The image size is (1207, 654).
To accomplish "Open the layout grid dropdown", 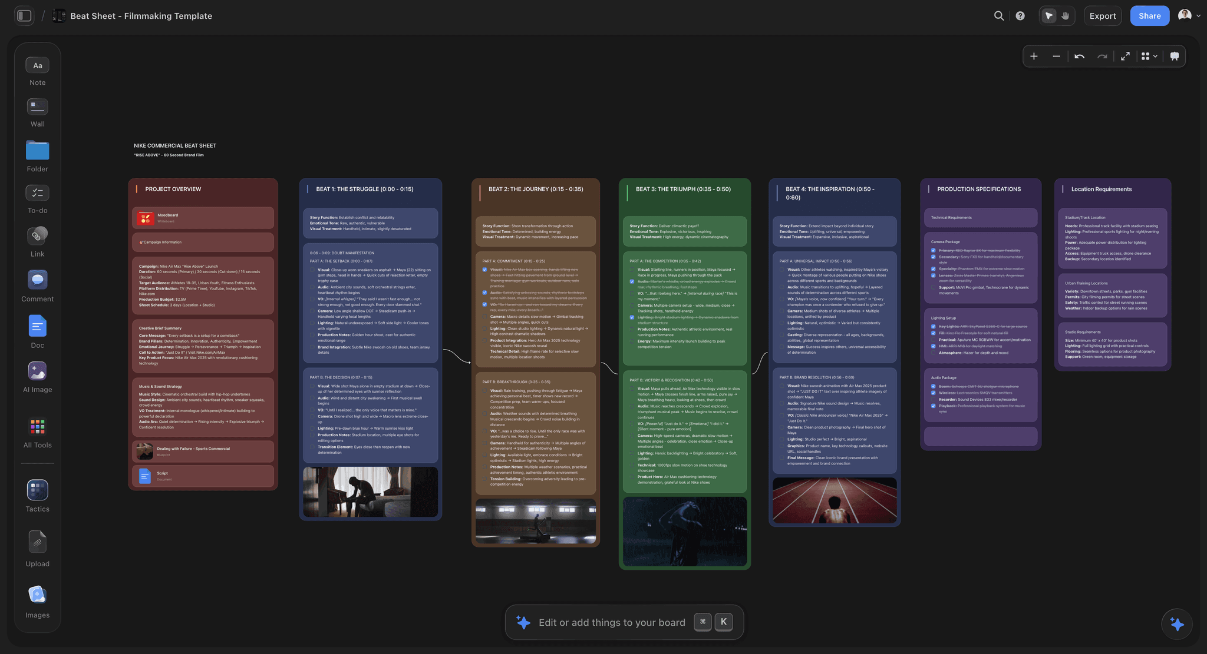I will click(1149, 56).
